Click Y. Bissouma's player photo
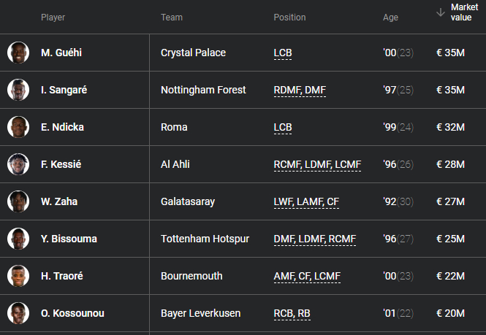 (18, 239)
